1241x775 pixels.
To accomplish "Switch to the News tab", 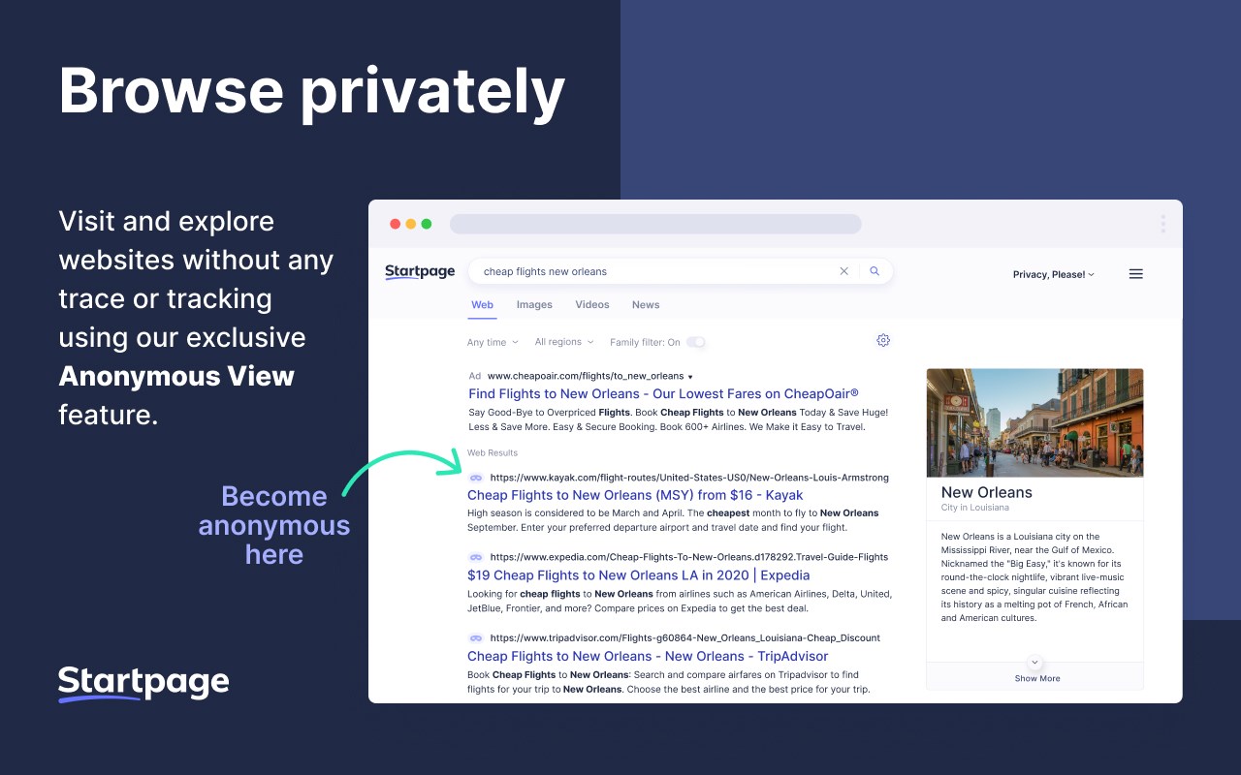I will pyautogui.click(x=646, y=304).
